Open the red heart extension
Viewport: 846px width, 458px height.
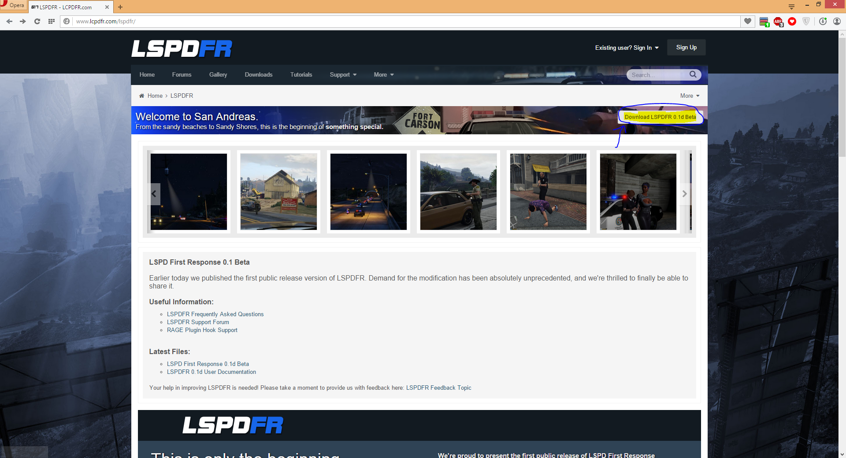(792, 21)
